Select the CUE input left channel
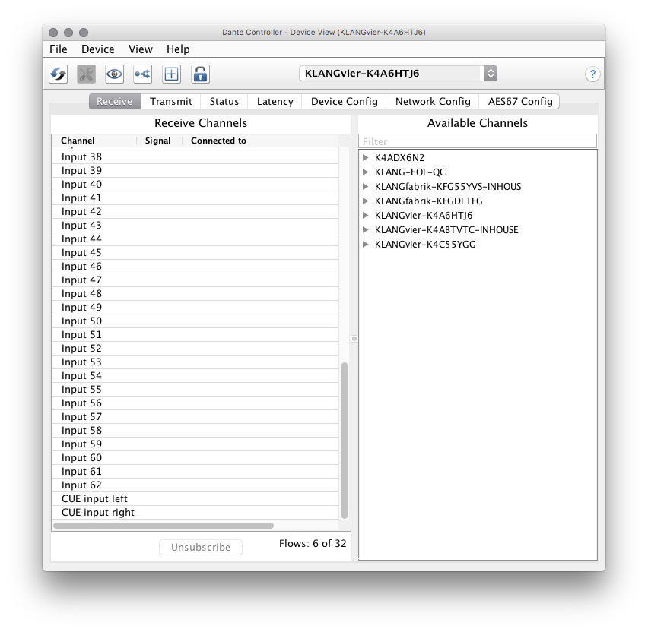Viewport: 648px width, 632px height. point(195,498)
